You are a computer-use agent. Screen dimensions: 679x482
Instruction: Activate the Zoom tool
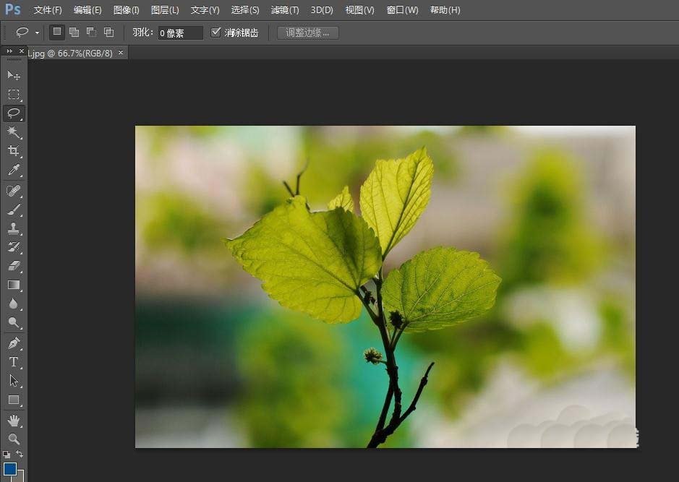[x=14, y=439]
